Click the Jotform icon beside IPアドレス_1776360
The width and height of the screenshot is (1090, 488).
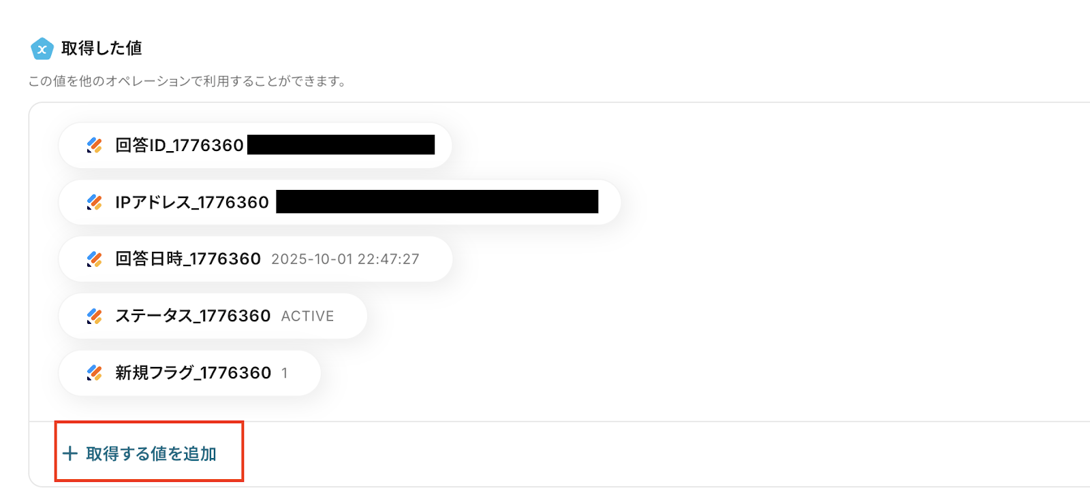[x=95, y=202]
